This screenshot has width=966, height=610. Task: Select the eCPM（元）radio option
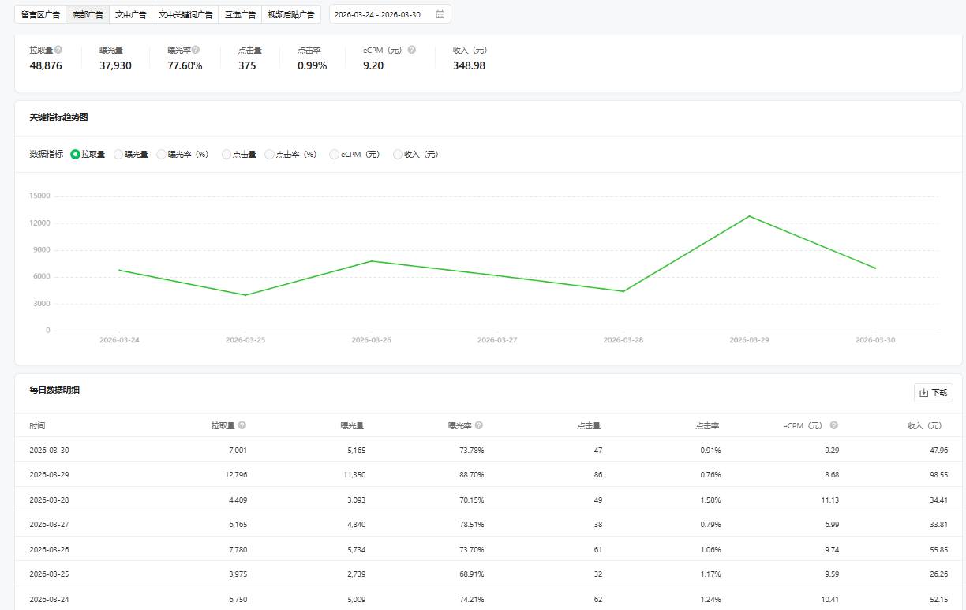[334, 155]
